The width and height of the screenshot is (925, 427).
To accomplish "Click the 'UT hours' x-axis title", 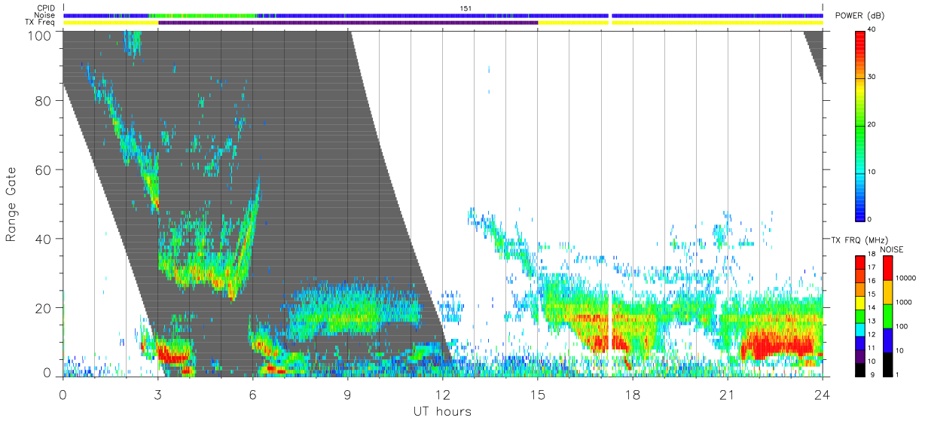I will click(442, 412).
